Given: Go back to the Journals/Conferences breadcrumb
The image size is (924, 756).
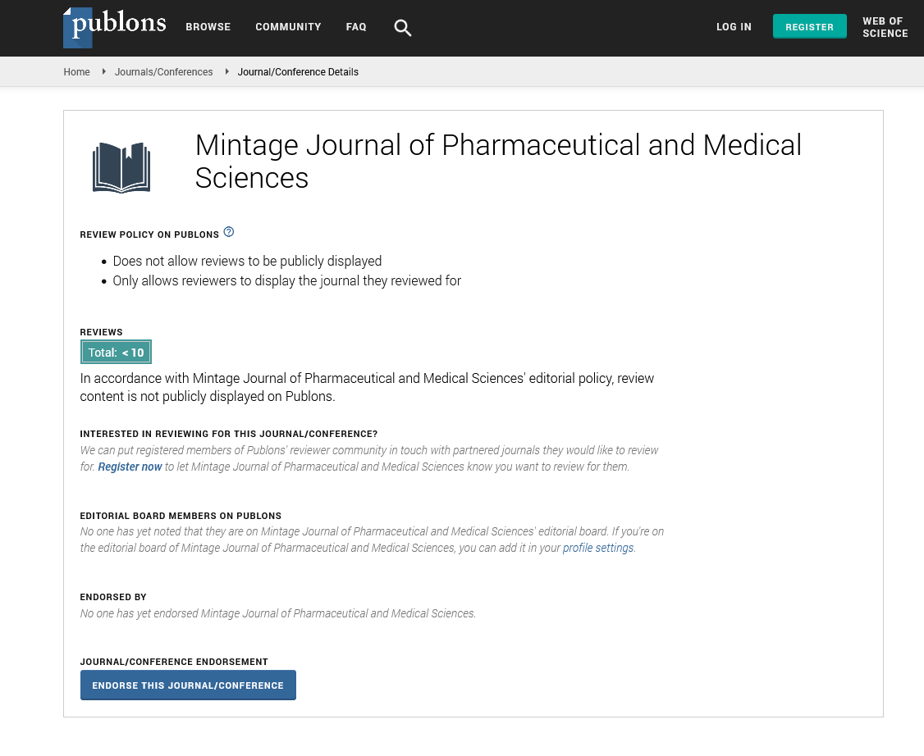Looking at the screenshot, I should tap(163, 72).
